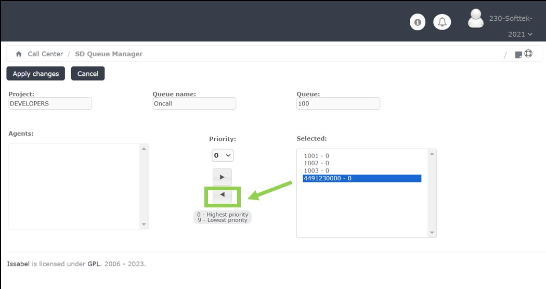Select agent 1001 - 0 in Selected list
The image size is (546, 289).
coord(317,156)
